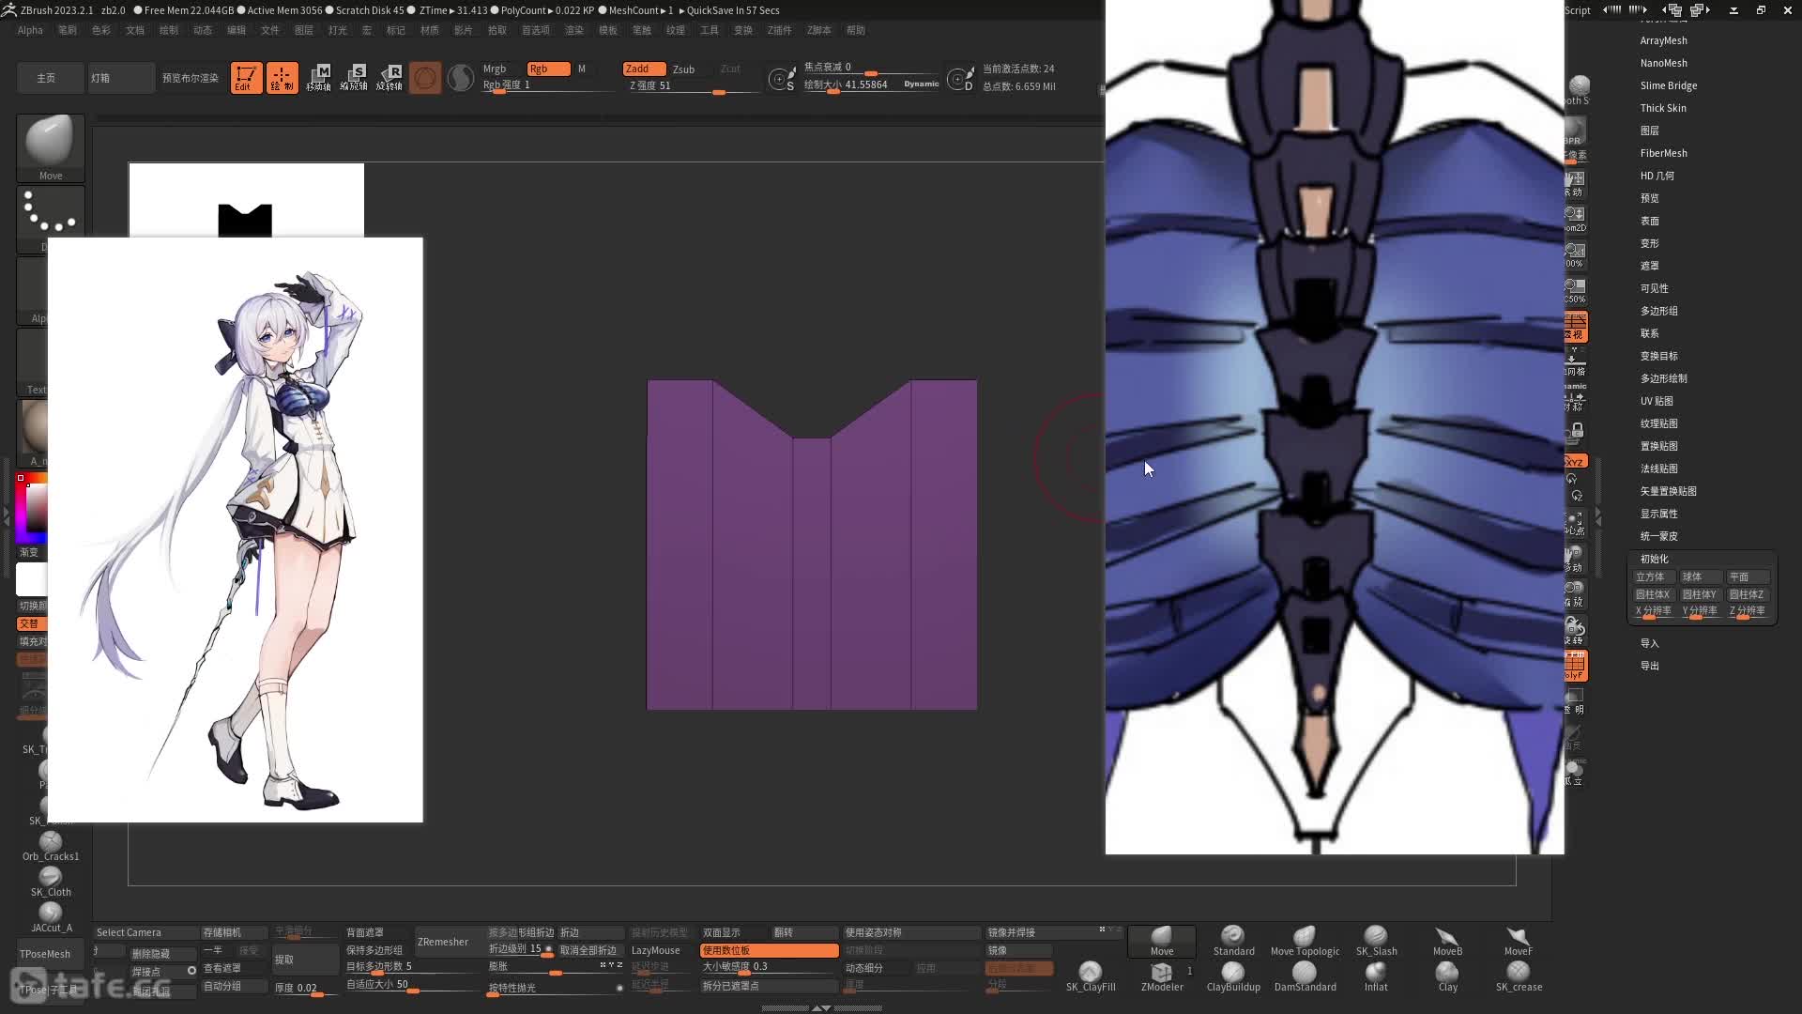Open the 灯箱 LightBox button
Screen dimensions: 1802x1014
120,78
